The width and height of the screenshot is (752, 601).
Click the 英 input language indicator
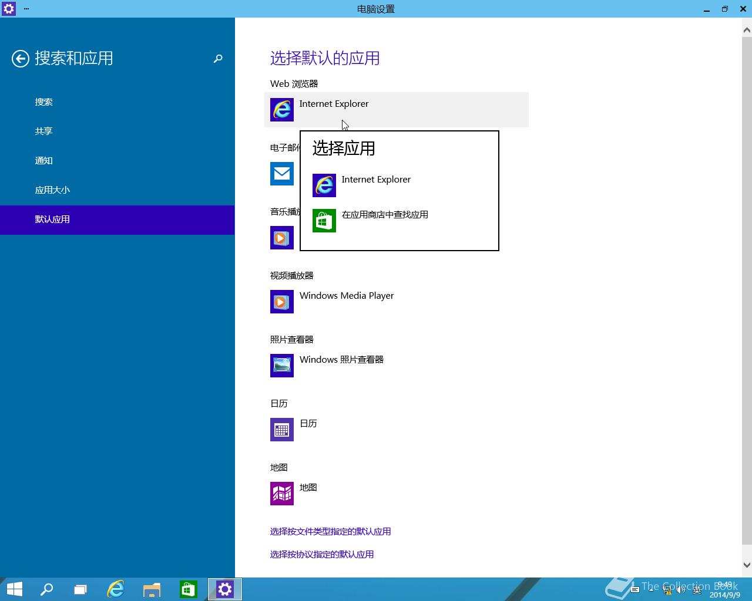pyautogui.click(x=697, y=590)
